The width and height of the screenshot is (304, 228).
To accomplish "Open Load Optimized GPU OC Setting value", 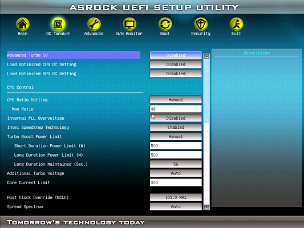I will 176,74.
